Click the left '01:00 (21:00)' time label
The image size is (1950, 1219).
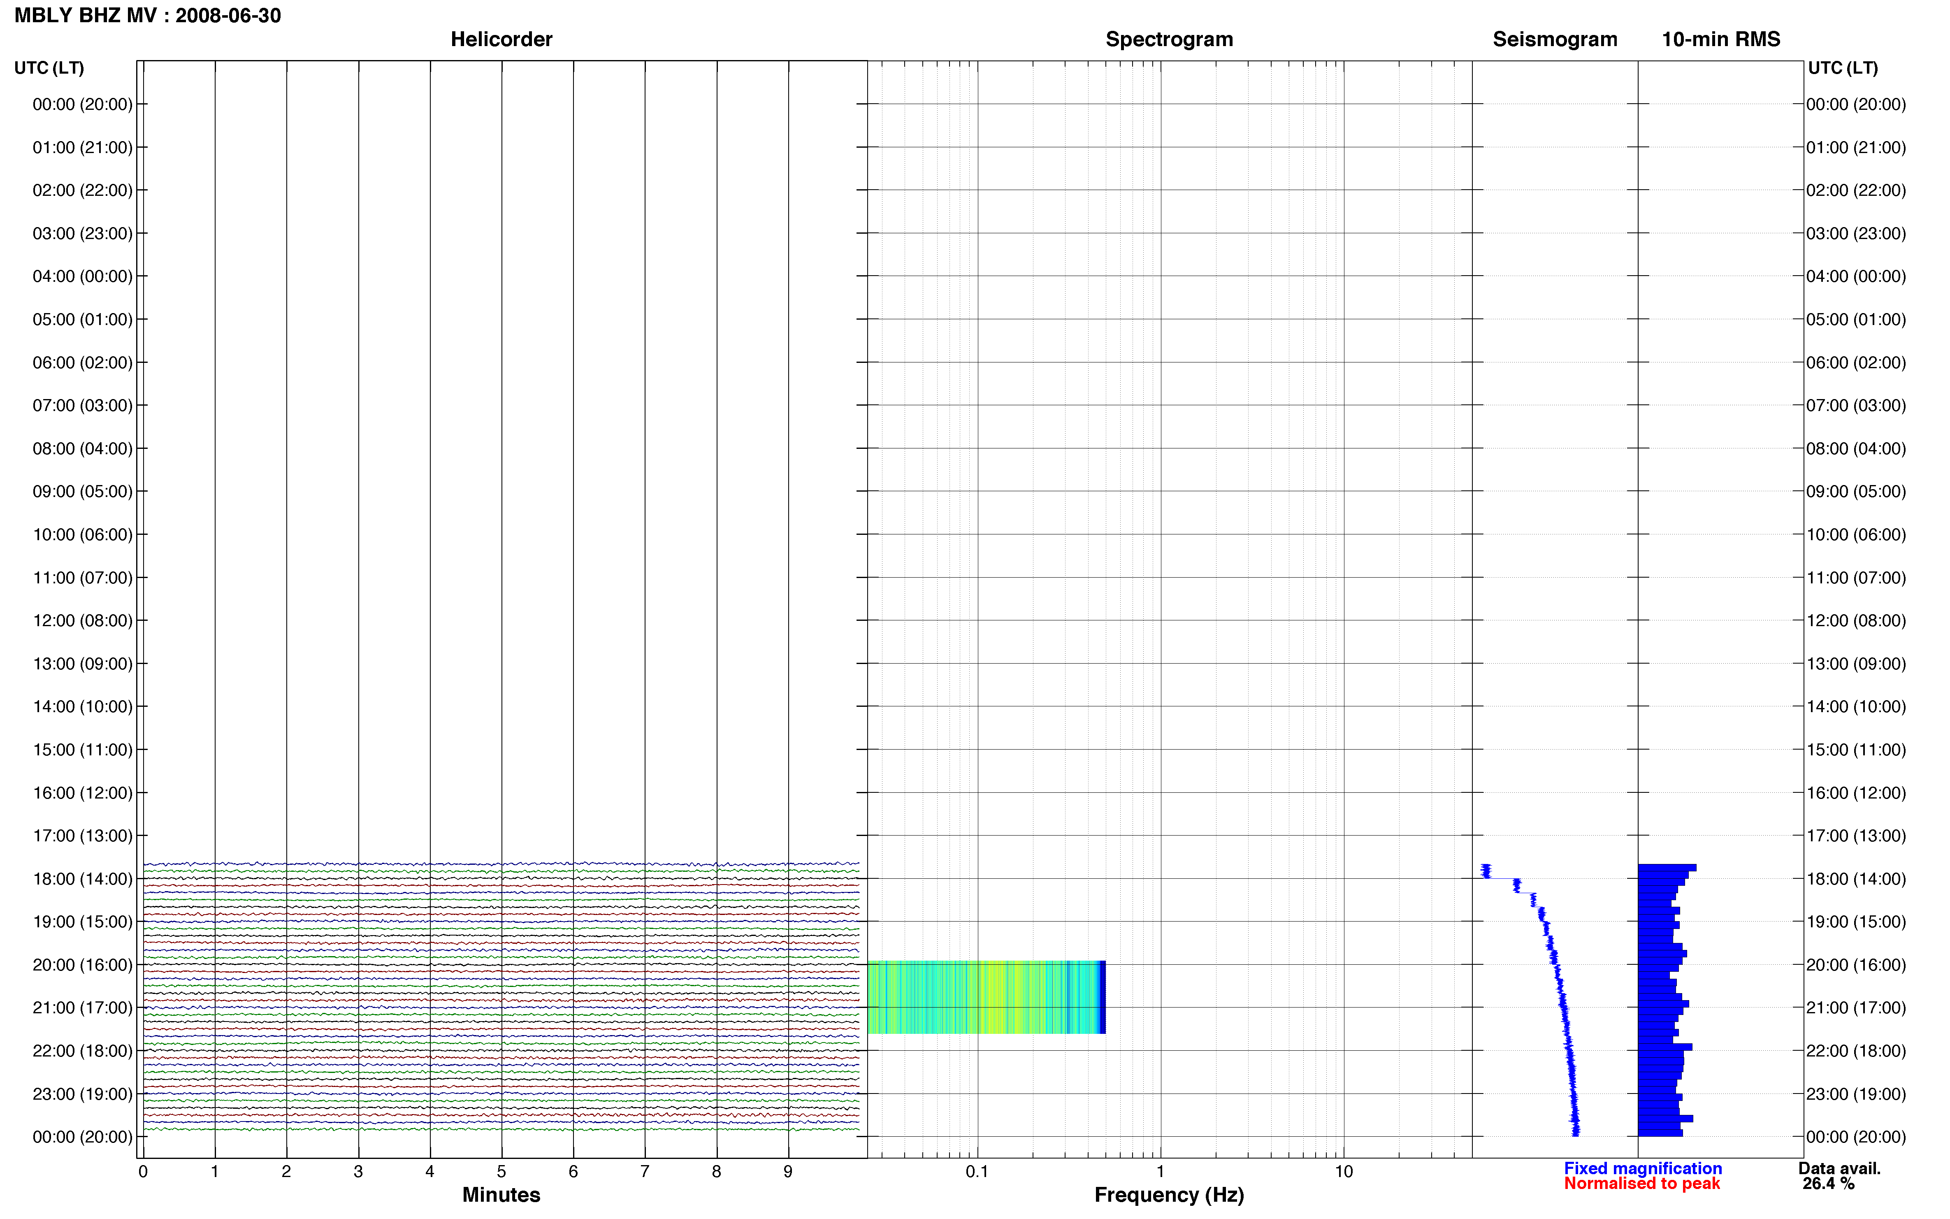tap(82, 148)
